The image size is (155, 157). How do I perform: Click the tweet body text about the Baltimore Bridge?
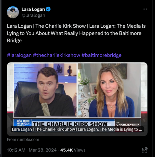tap(76, 33)
